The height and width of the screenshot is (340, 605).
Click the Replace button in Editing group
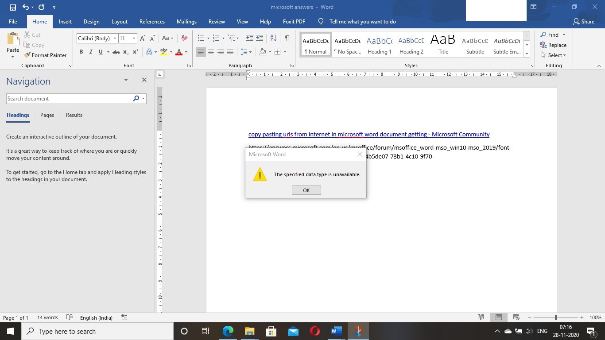pyautogui.click(x=553, y=45)
